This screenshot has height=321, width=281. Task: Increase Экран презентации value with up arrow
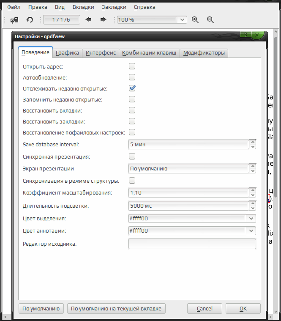[253, 166]
